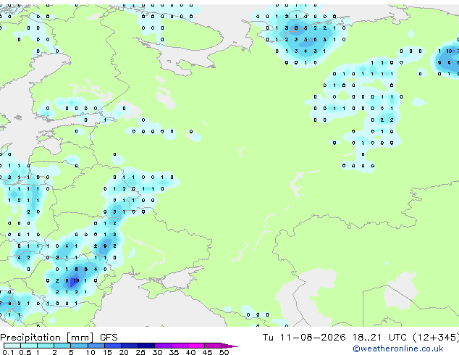Click the 0.5–1 mm legend color swatch
Screen dimensions: 459x355
click(x=29, y=346)
